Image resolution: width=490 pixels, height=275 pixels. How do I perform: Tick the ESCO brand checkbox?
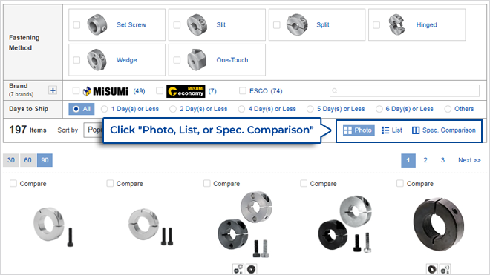click(x=243, y=91)
